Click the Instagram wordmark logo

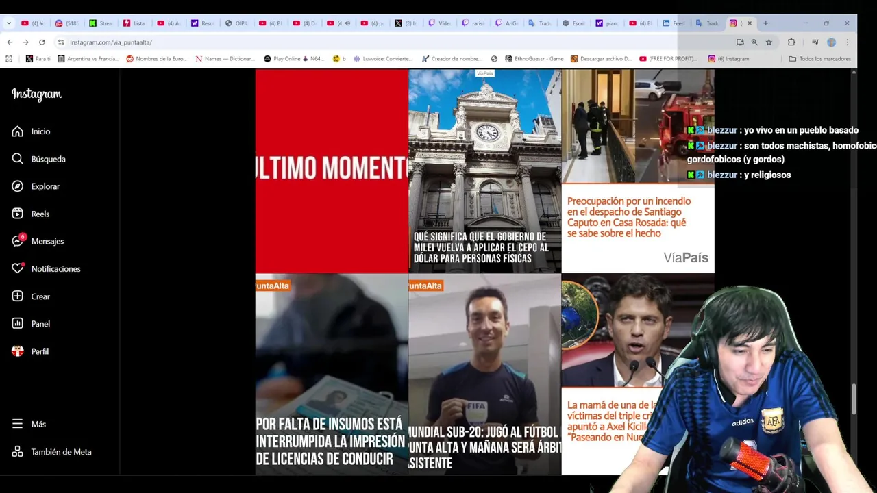coord(36,94)
